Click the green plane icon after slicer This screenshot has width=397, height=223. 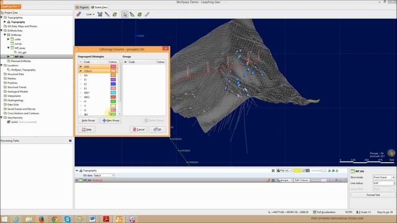115,14
